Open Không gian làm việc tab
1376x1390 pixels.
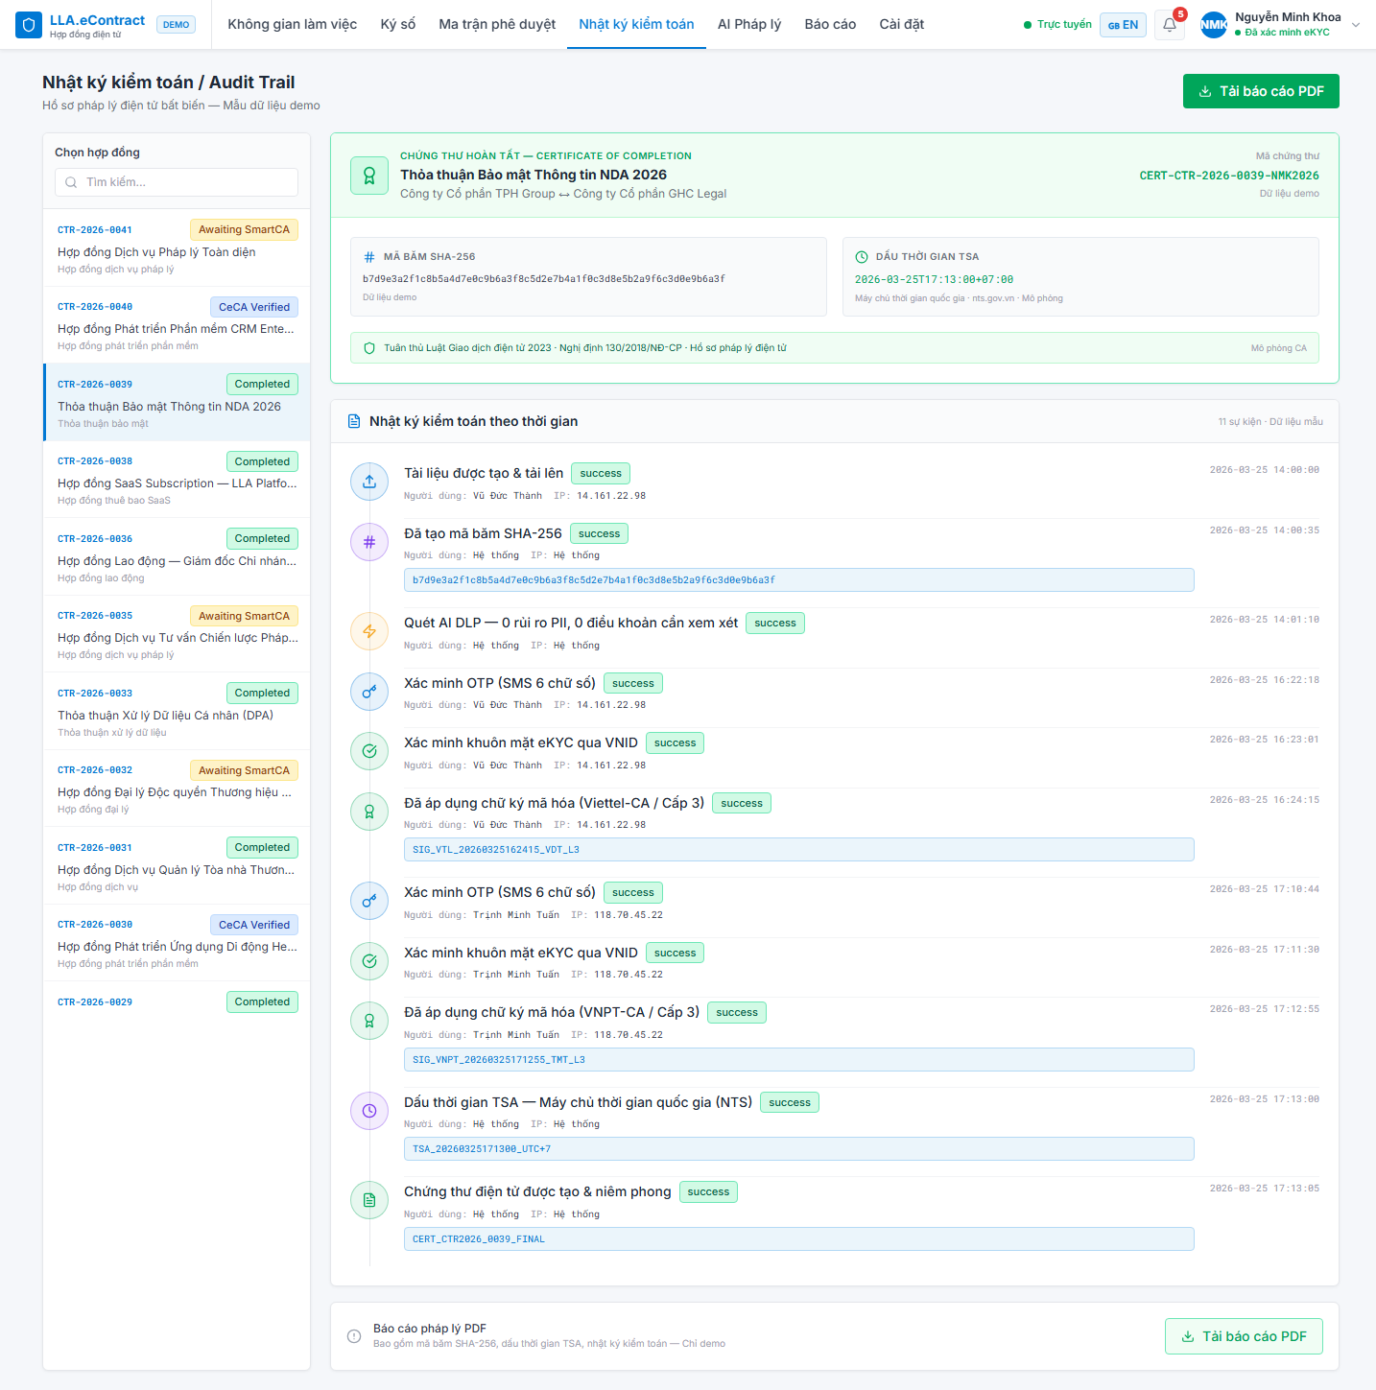click(292, 24)
